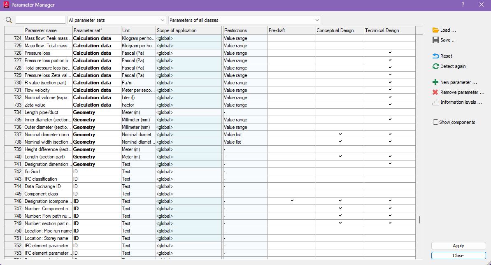The height and width of the screenshot is (265, 491).
Task: Click the Save floppy disk icon
Action: click(435, 40)
